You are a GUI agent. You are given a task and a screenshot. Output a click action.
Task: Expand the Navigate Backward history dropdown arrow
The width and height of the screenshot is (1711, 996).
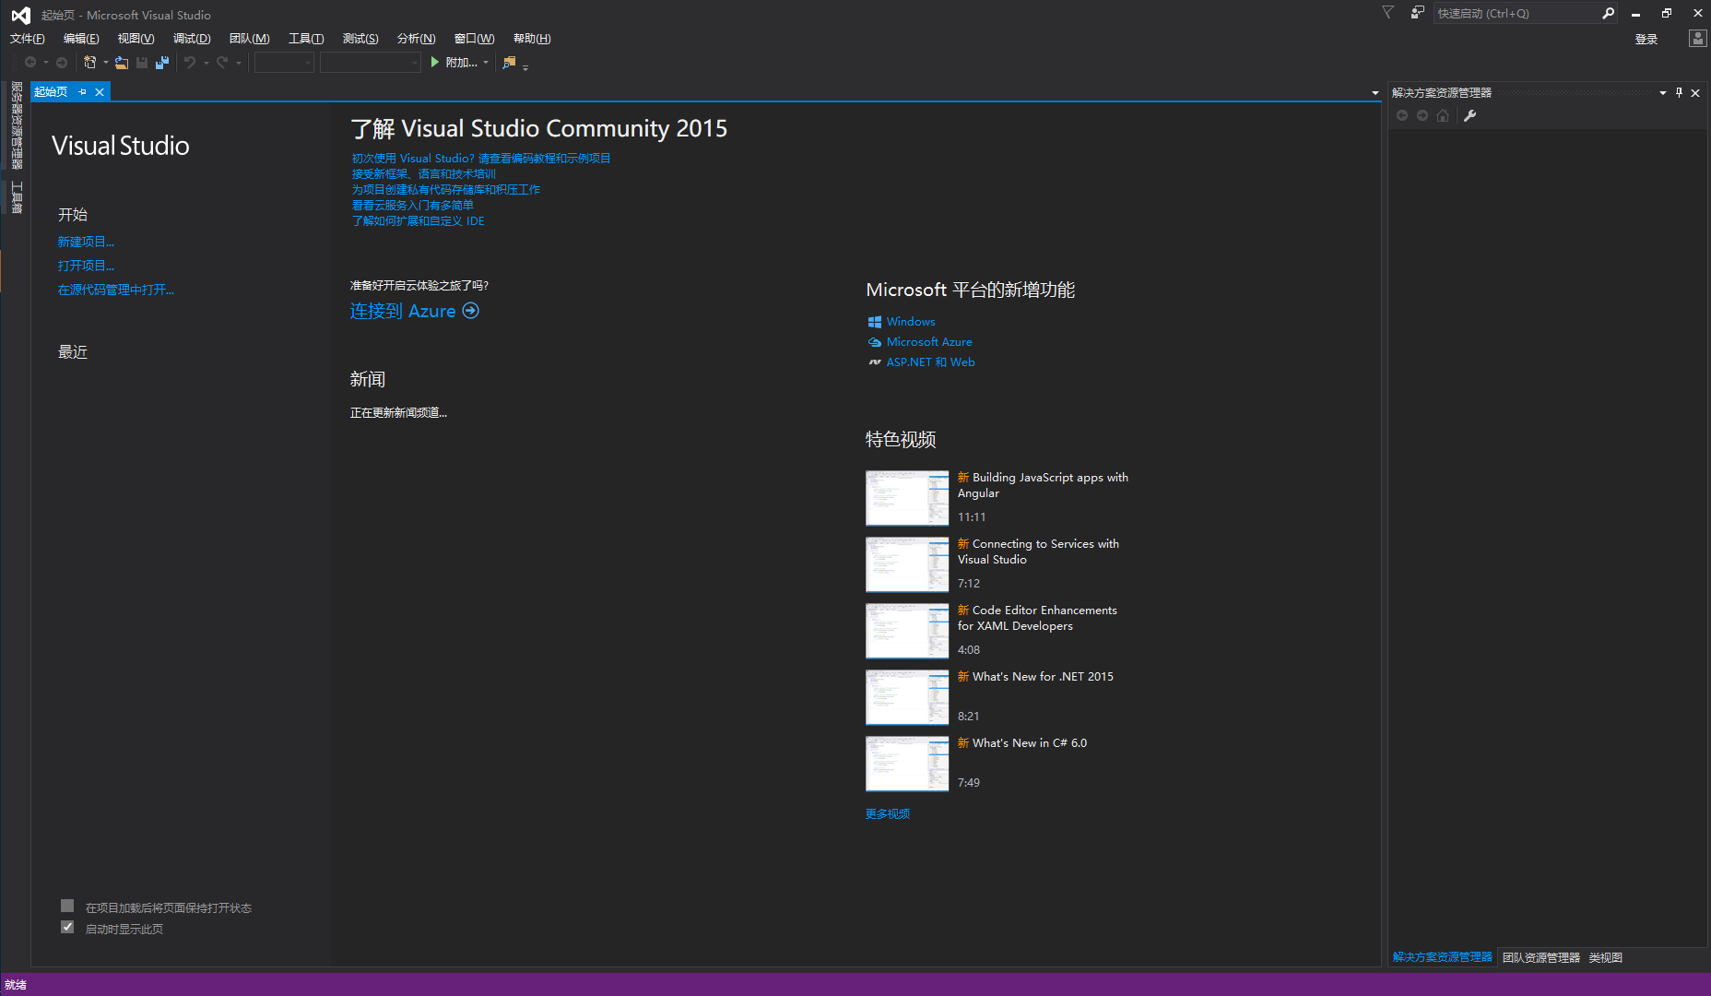[x=46, y=63]
